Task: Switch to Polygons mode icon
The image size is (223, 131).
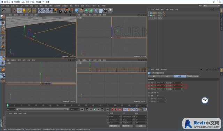Action: pyautogui.click(x=2, y=47)
